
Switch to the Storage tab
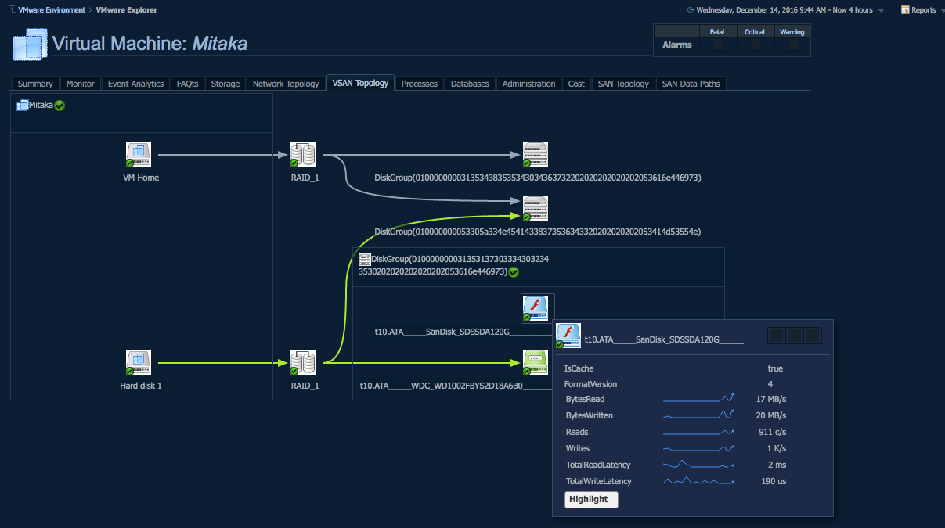pos(225,84)
